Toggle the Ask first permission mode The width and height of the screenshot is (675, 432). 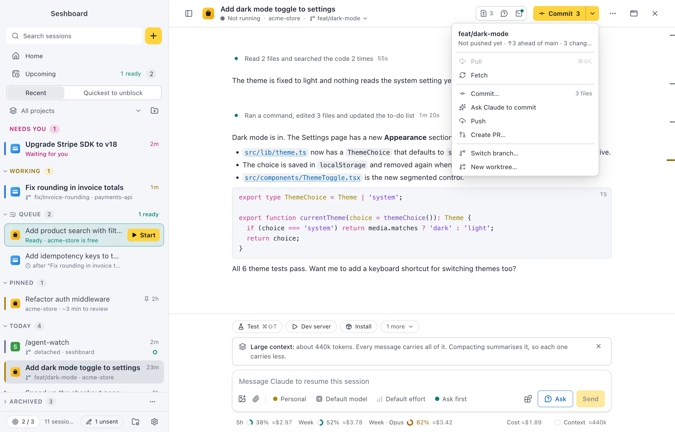point(451,399)
